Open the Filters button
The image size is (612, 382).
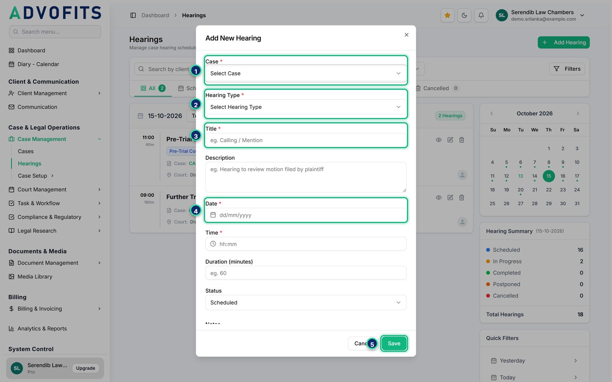click(x=567, y=69)
